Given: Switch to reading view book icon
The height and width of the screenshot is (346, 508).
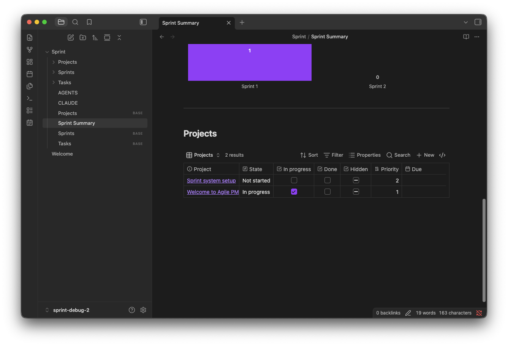Looking at the screenshot, I should click(x=466, y=37).
